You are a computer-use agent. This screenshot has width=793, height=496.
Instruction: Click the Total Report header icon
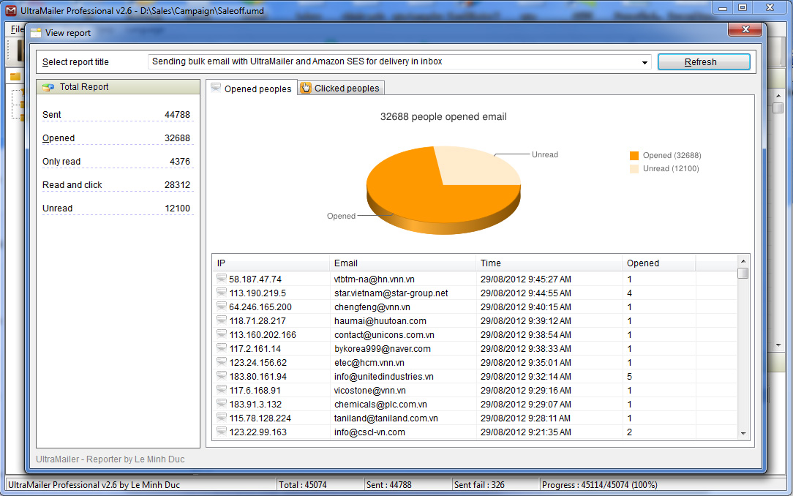48,87
